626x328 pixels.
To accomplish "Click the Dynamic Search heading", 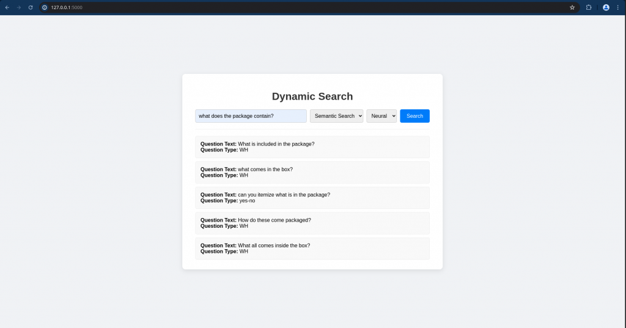I will pyautogui.click(x=312, y=97).
